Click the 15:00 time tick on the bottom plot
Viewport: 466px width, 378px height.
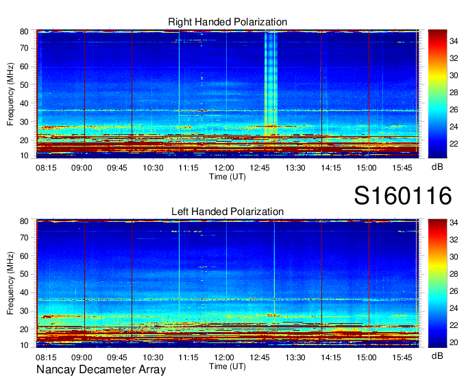367,357
